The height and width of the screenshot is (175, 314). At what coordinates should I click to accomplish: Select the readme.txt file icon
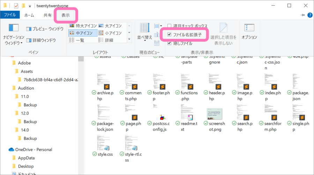pyautogui.click(x=187, y=112)
